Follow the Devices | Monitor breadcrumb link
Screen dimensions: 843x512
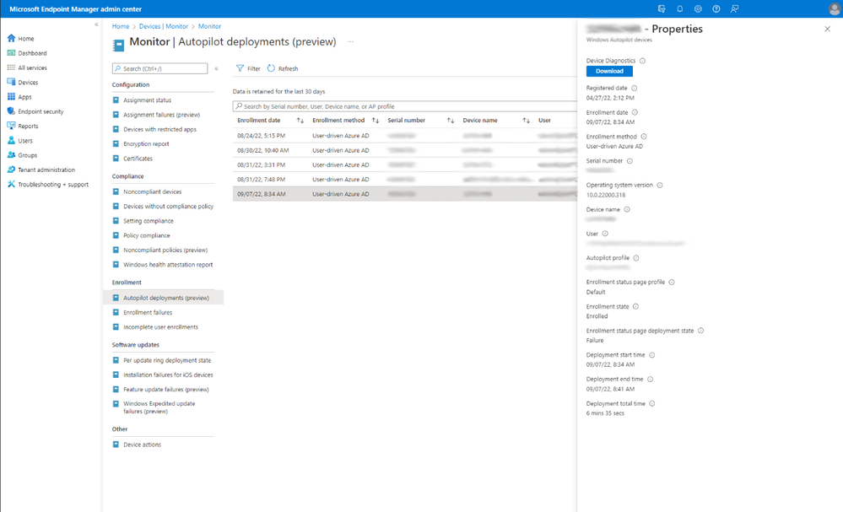[164, 26]
